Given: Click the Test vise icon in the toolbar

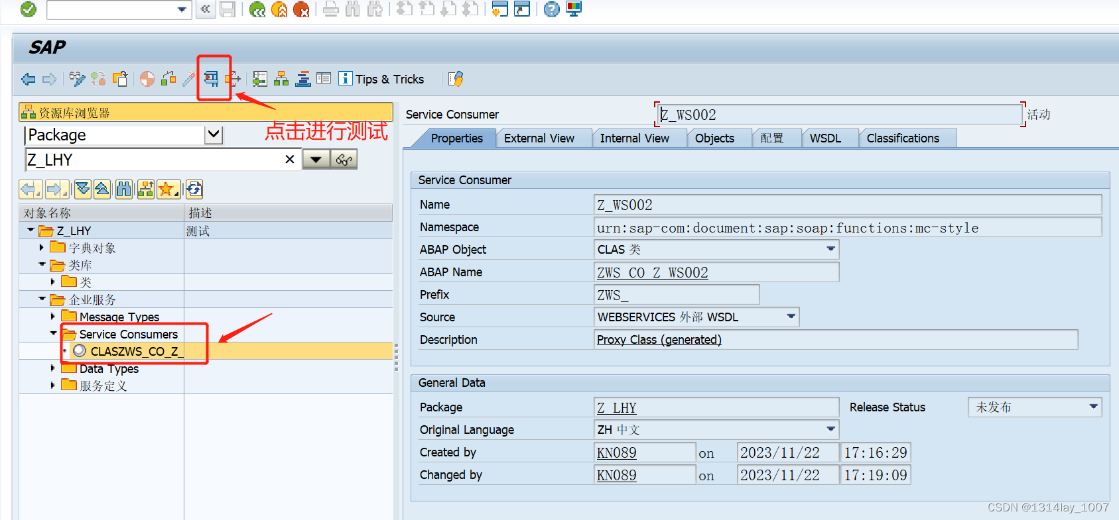Looking at the screenshot, I should pyautogui.click(x=212, y=79).
